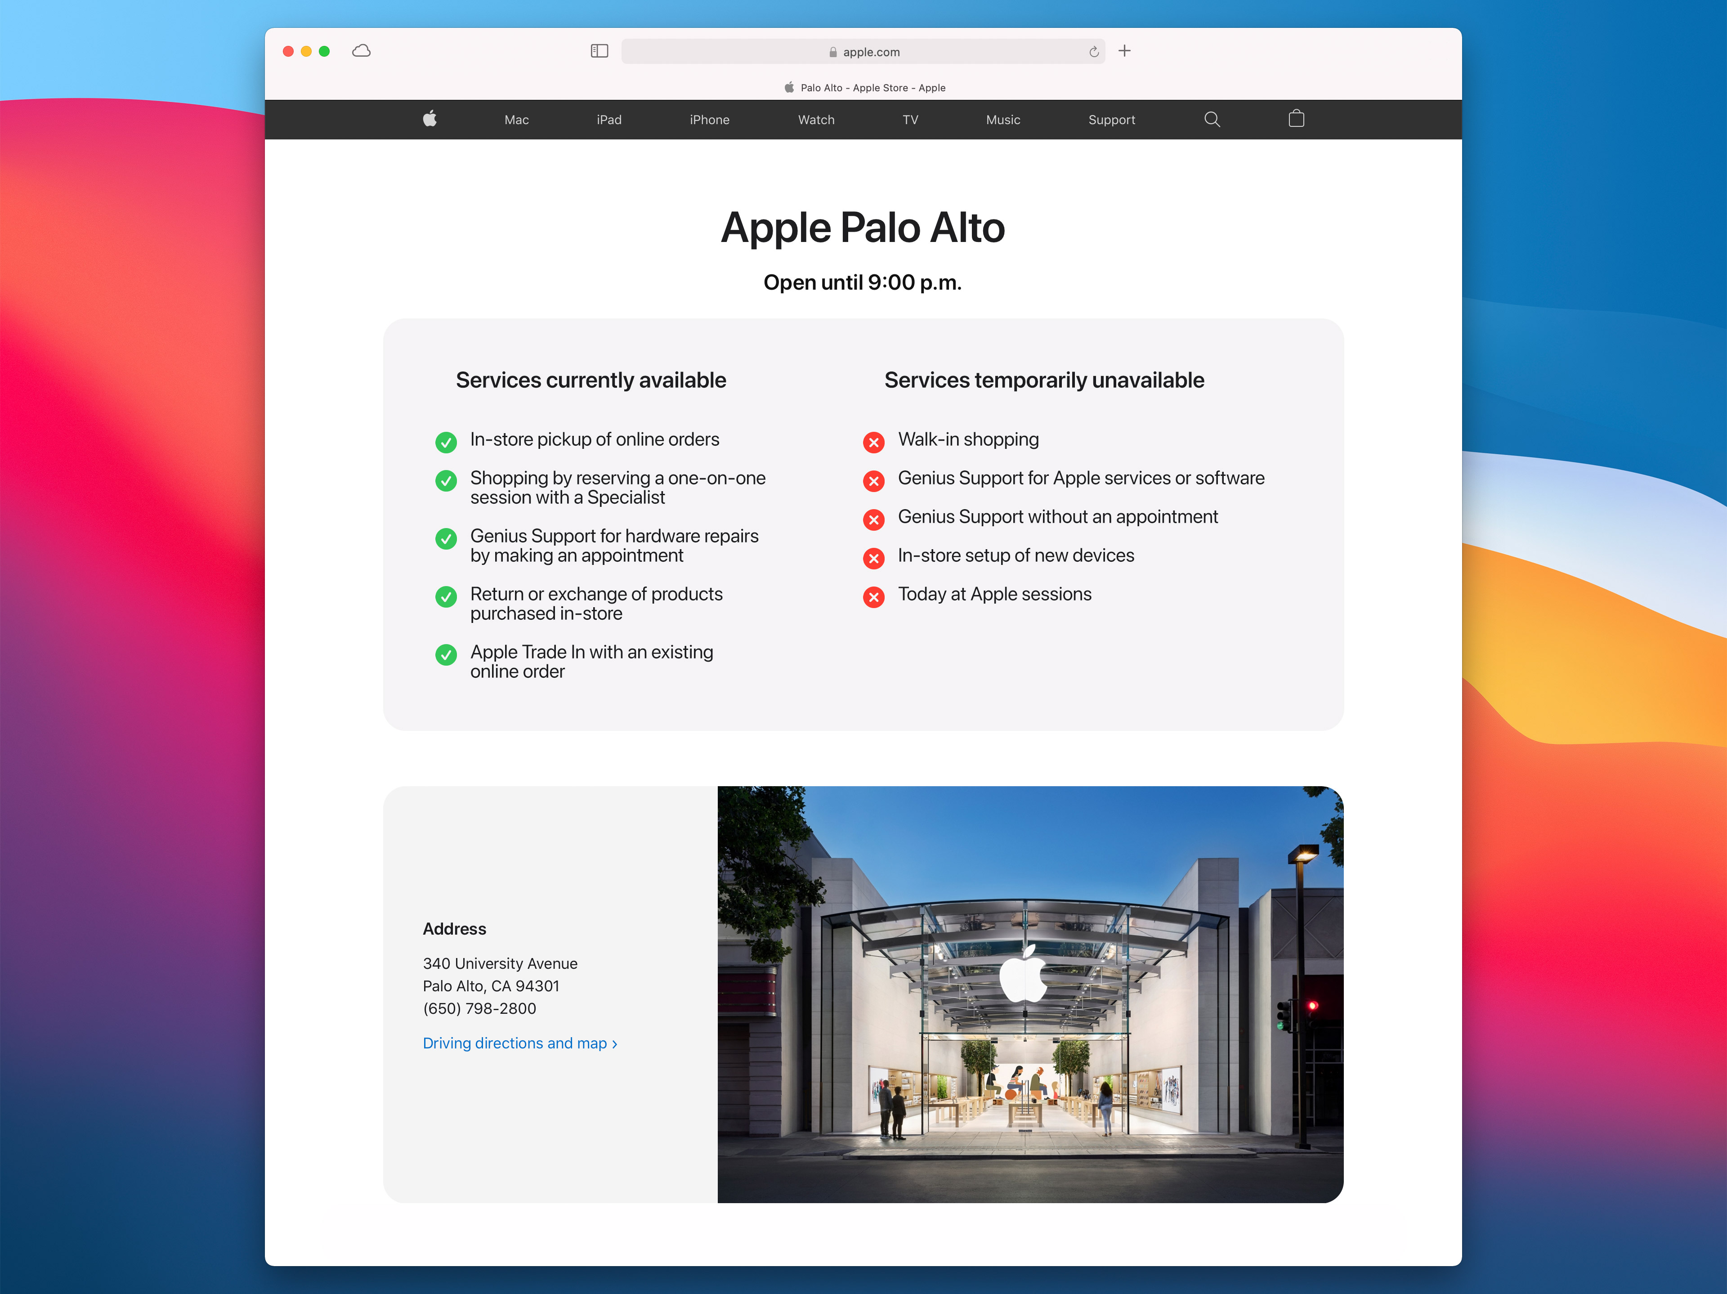This screenshot has height=1294, width=1727.
Task: Open the iPhone menu item
Action: 709,120
